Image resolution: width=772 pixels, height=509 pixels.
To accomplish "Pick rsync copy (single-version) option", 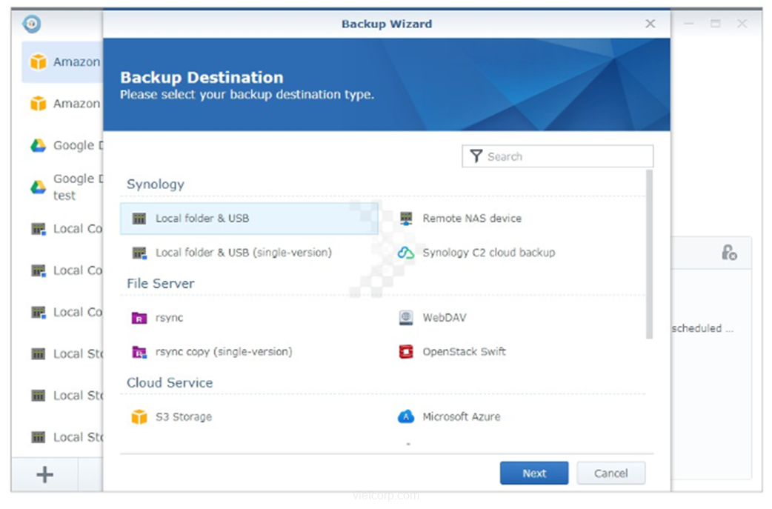I will [223, 352].
